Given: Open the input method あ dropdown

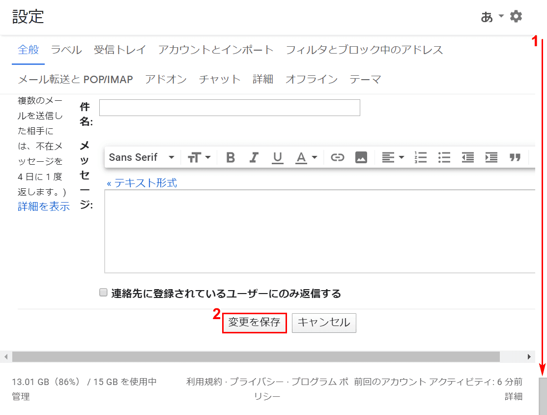Looking at the screenshot, I should pos(492,16).
